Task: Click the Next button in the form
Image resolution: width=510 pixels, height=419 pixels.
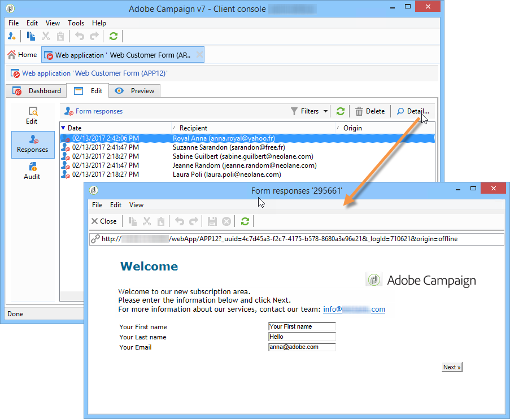Action: tap(452, 367)
